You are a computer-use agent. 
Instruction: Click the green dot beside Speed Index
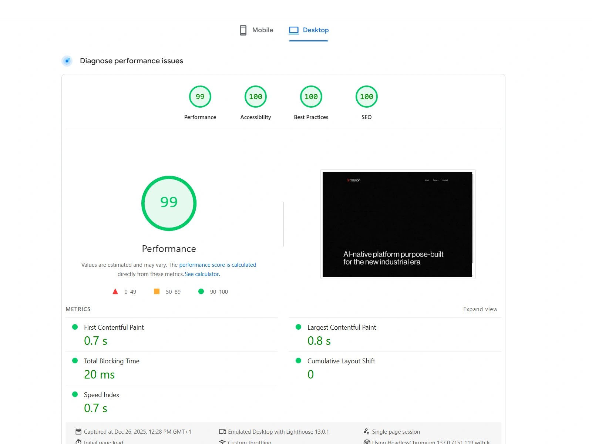[75, 394]
